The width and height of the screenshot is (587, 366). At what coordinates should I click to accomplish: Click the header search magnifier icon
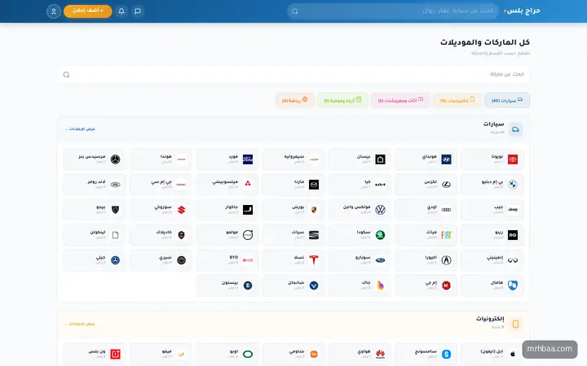295,11
